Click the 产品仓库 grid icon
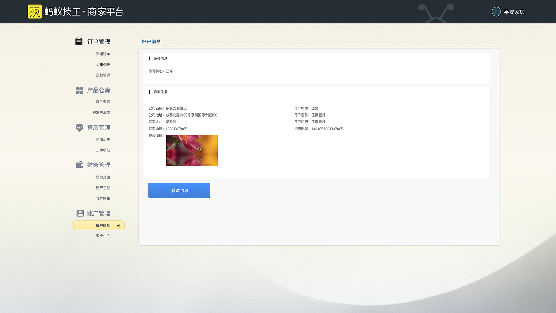Screen dimensions: 556x313 coord(79,90)
